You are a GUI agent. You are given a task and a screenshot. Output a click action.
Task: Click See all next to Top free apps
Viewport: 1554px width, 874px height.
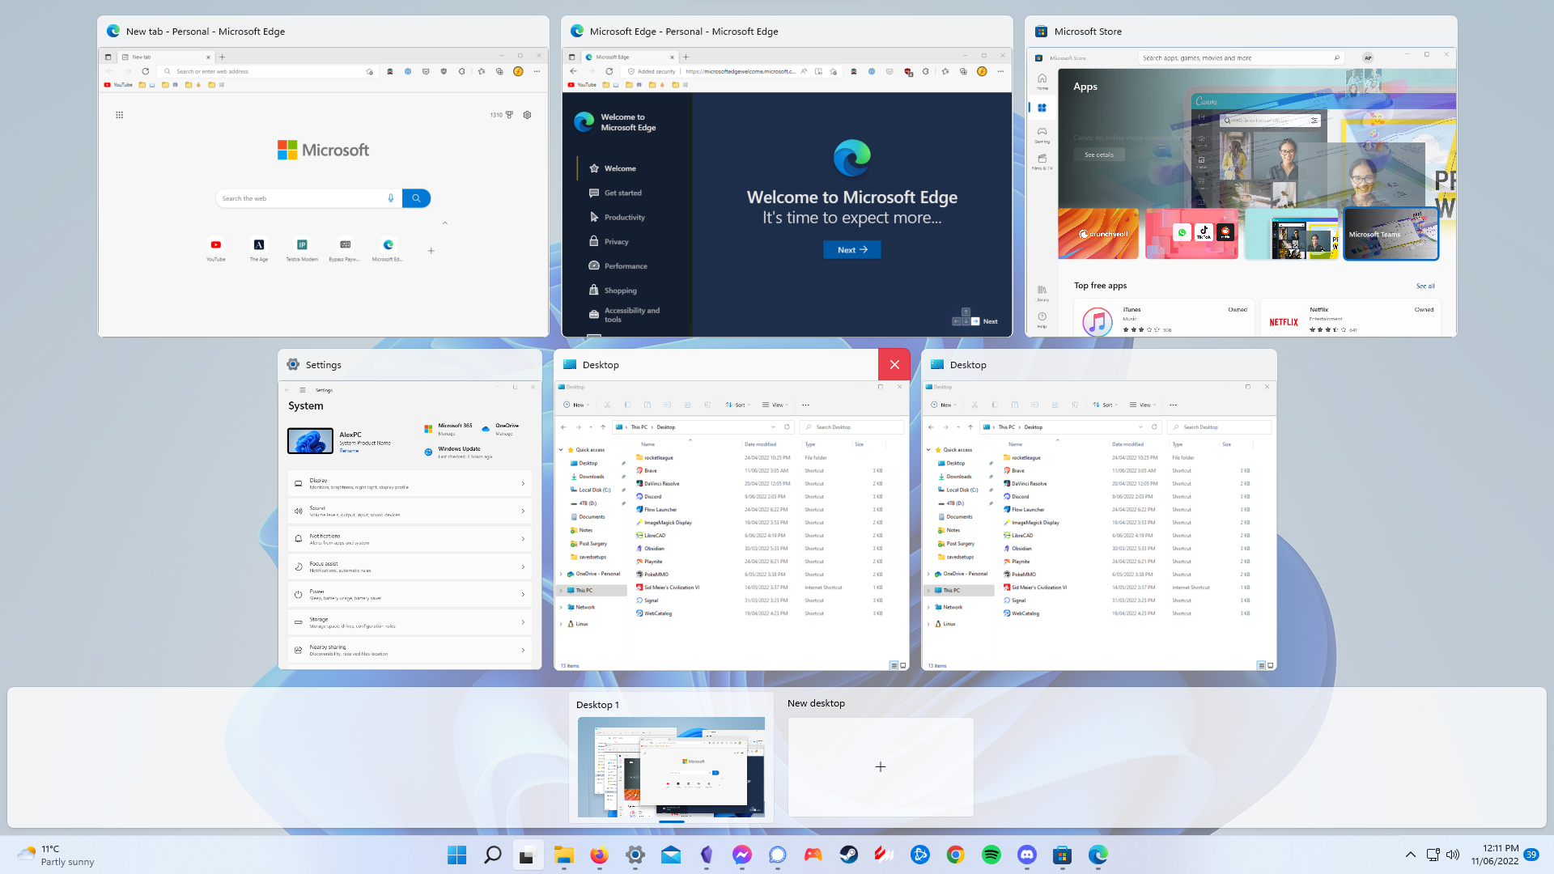click(x=1425, y=286)
